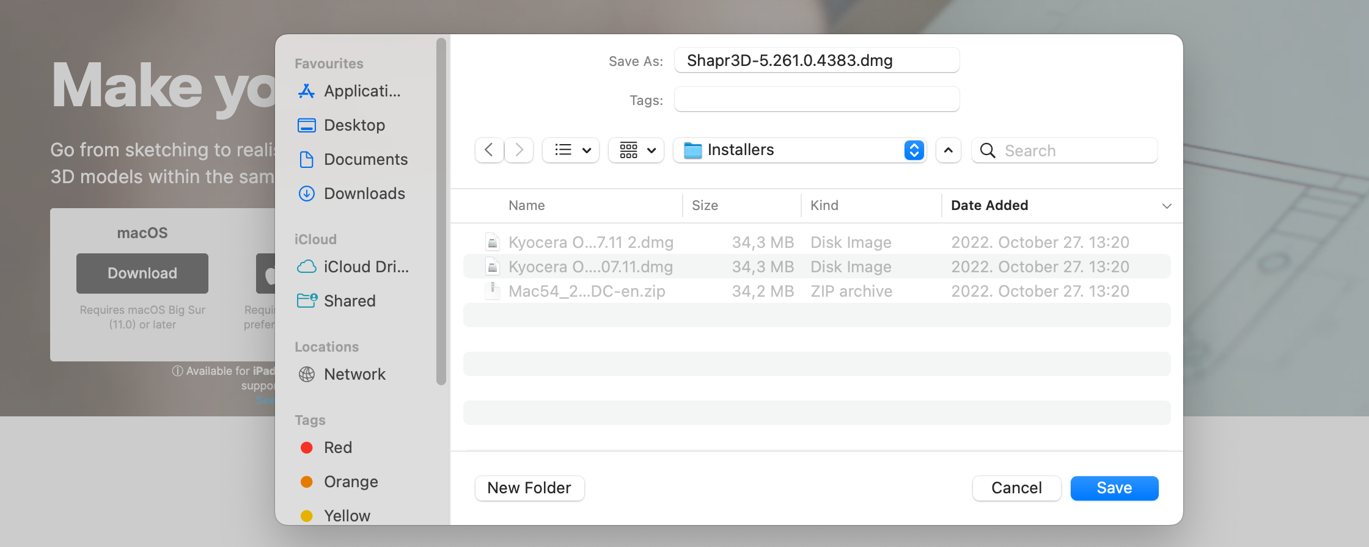
Task: Sort by the Kind column
Action: click(x=824, y=206)
